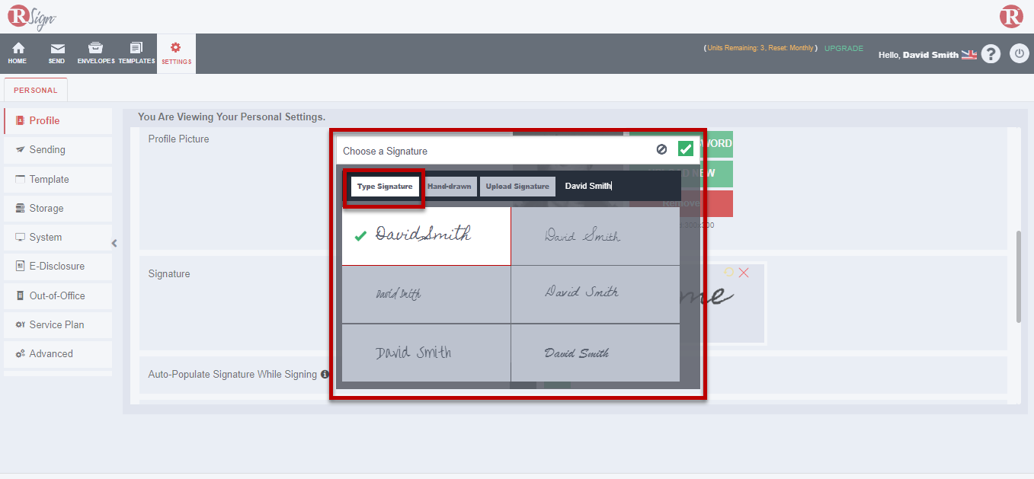Confirm signature with green checkmark icon
Screen dimensions: 1034x479
tap(685, 148)
